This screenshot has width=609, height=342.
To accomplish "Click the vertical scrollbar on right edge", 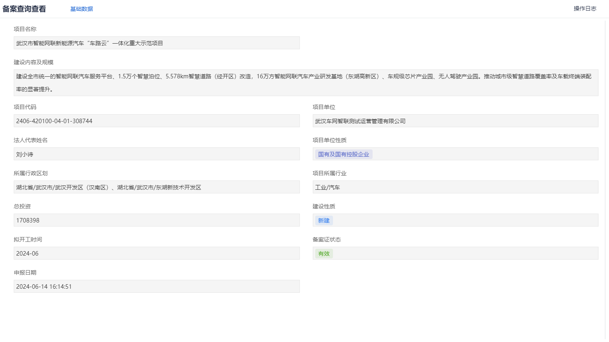I will click(x=605, y=178).
